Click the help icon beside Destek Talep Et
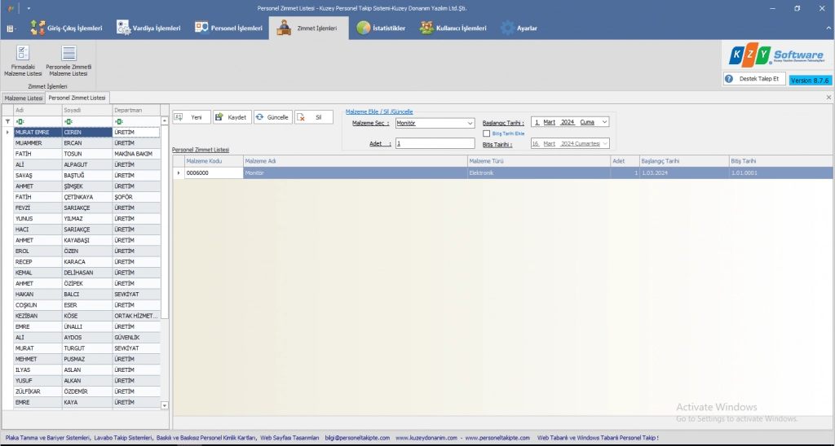The height and width of the screenshot is (446, 835). [729, 79]
